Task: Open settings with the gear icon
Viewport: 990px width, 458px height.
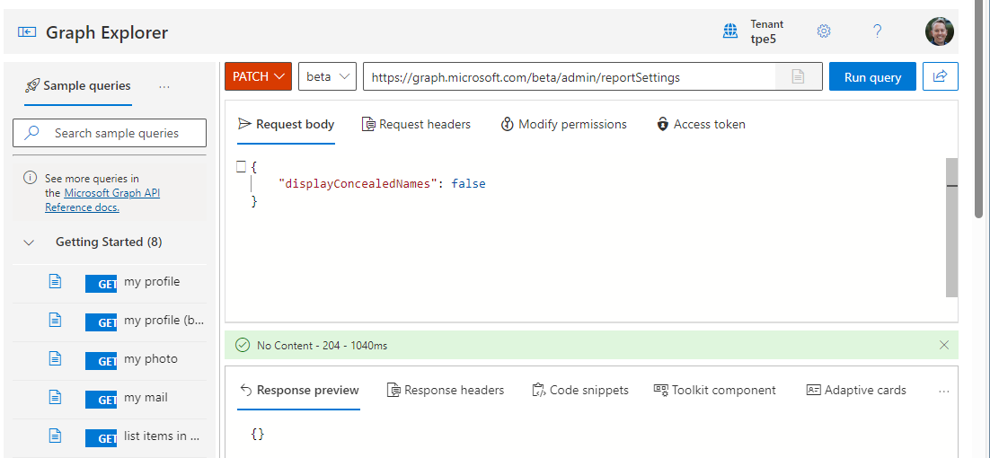Action: (x=824, y=31)
